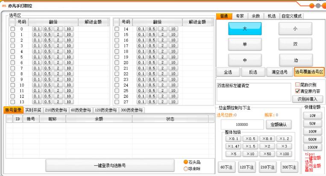Apply the ×1.2 overall multiplier

coord(284,139)
